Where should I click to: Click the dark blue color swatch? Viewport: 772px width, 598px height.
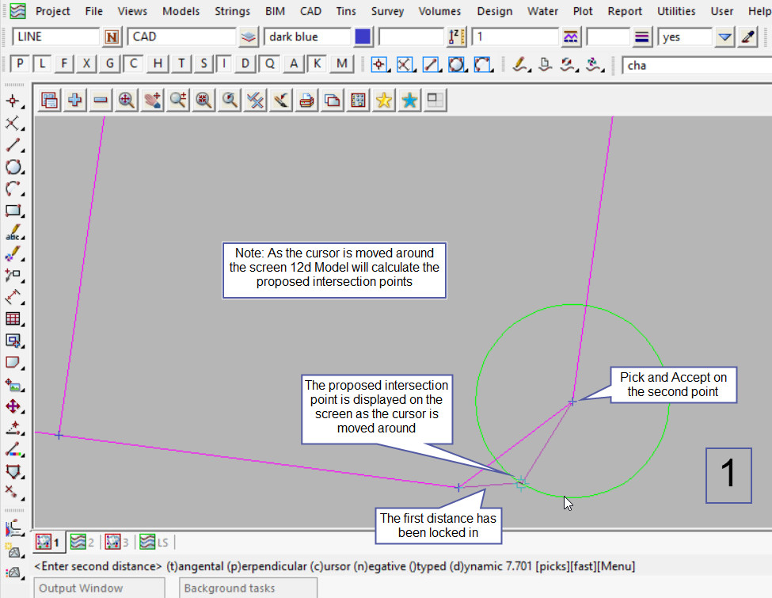coord(363,37)
